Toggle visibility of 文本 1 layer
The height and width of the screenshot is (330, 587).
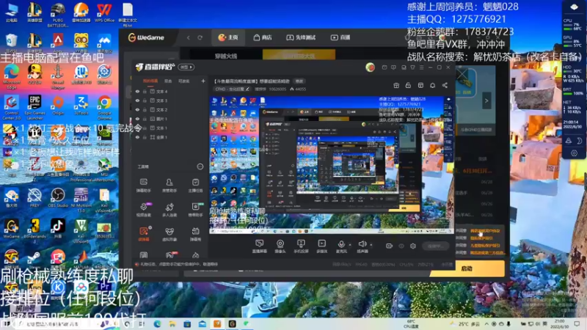pyautogui.click(x=137, y=128)
